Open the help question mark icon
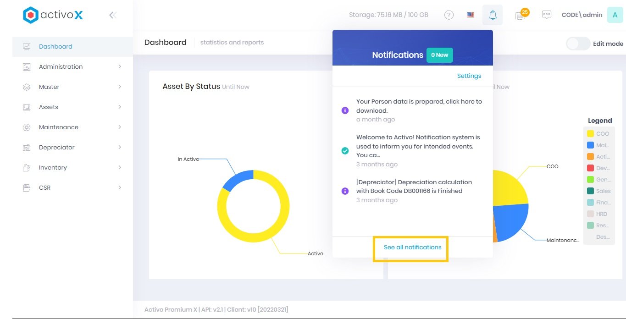626x319 pixels. tap(449, 15)
